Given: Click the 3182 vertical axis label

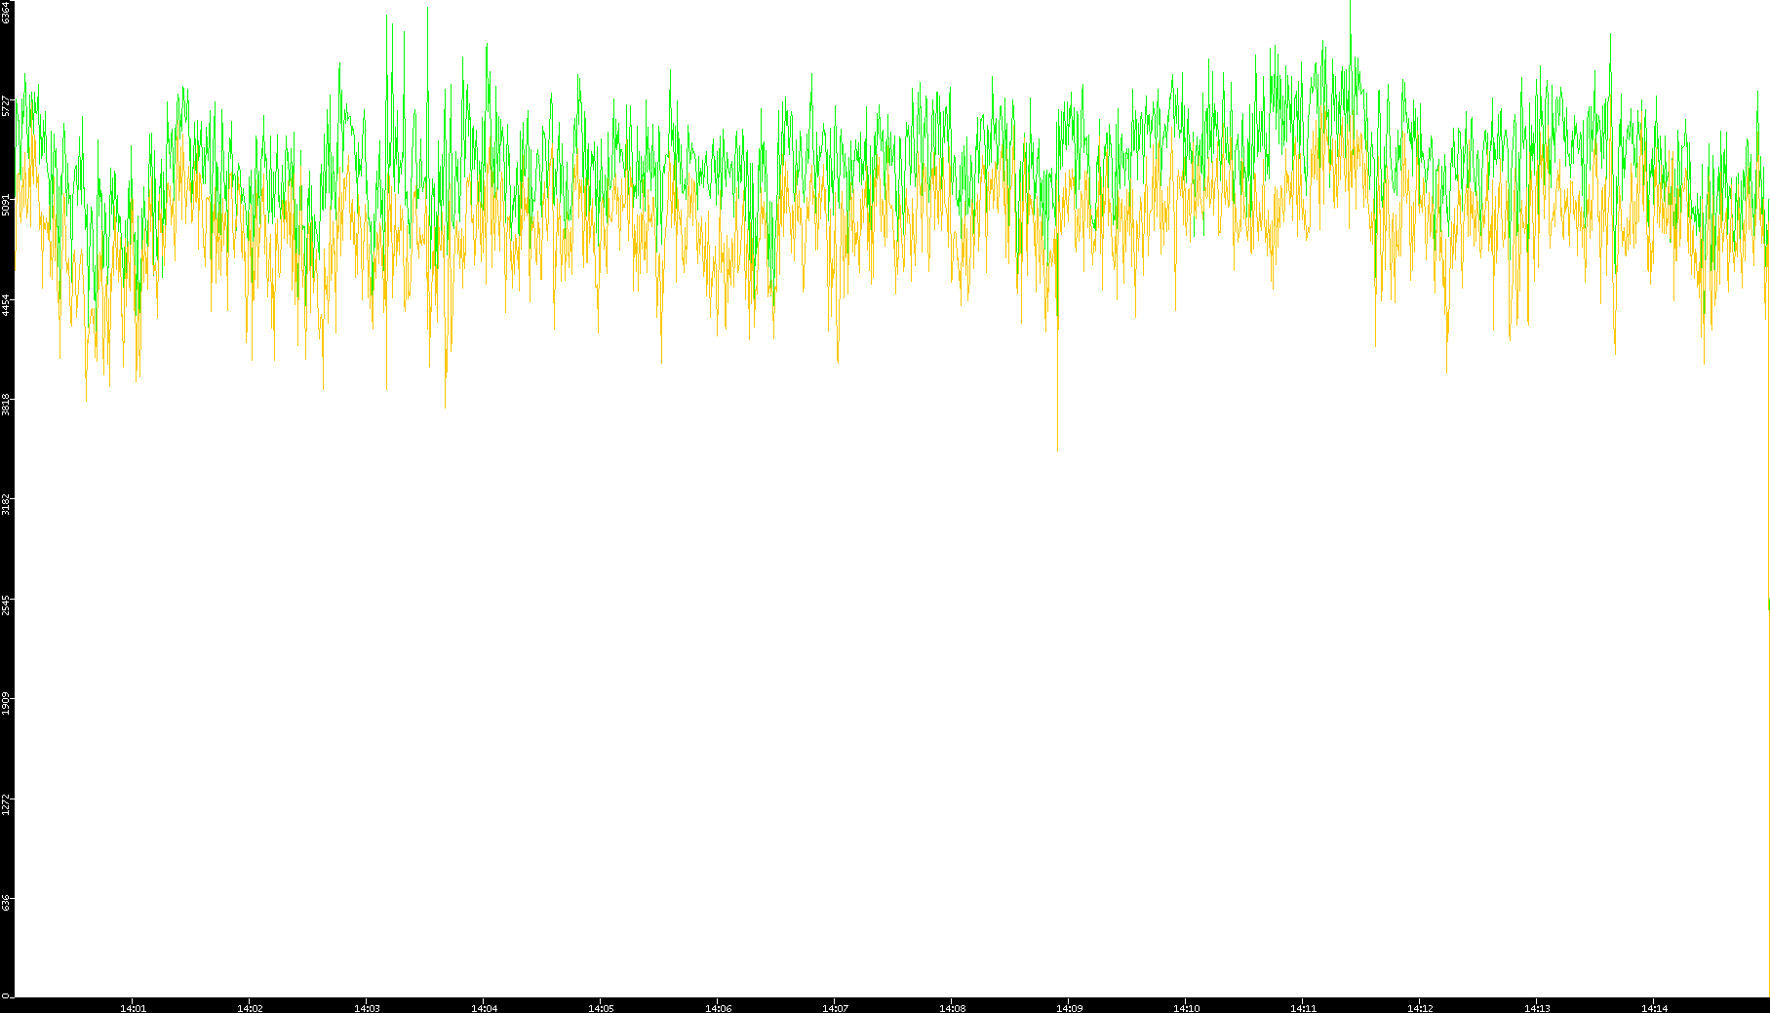Looking at the screenshot, I should (x=7, y=504).
